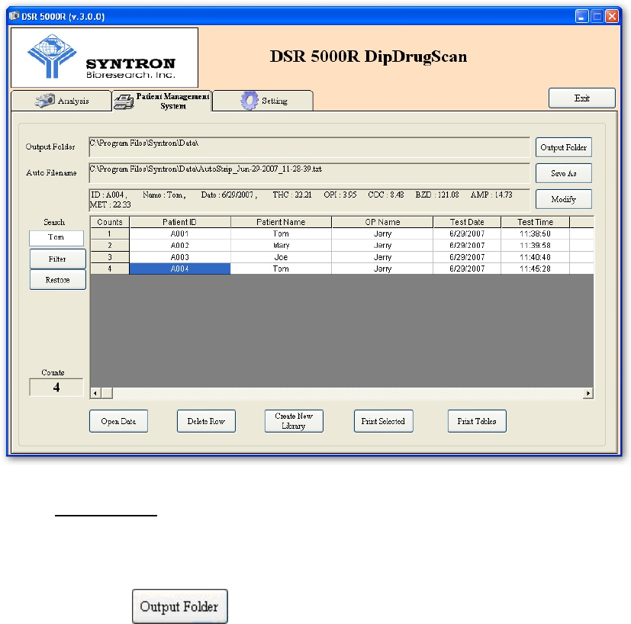
Task: Click the Restore button
Action: [x=57, y=280]
